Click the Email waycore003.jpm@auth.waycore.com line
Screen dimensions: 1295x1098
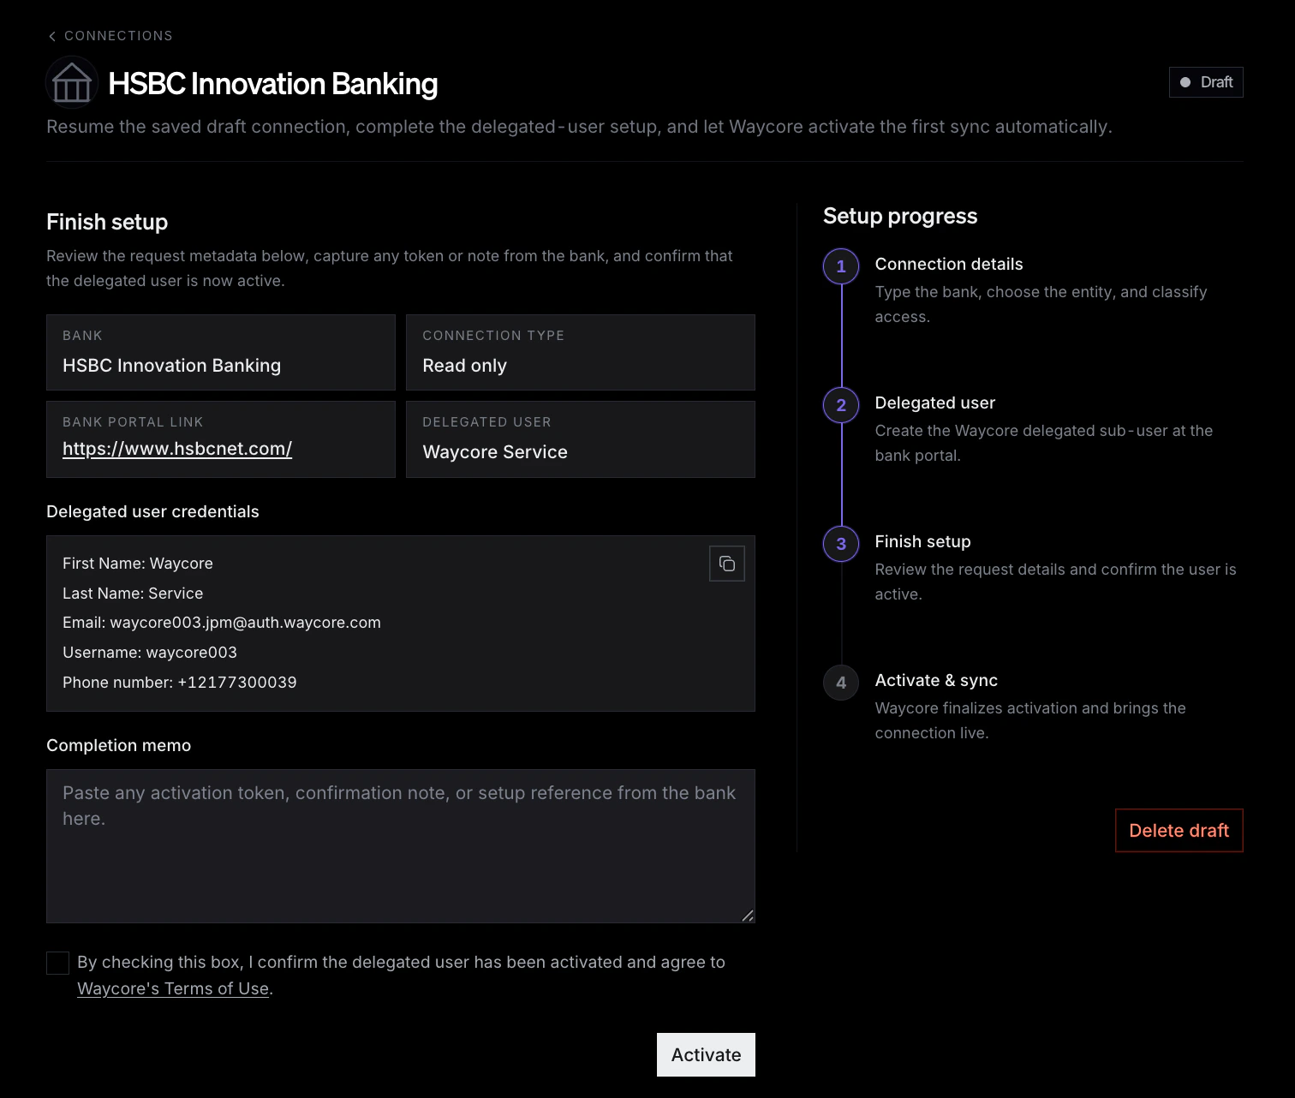pyautogui.click(x=222, y=623)
